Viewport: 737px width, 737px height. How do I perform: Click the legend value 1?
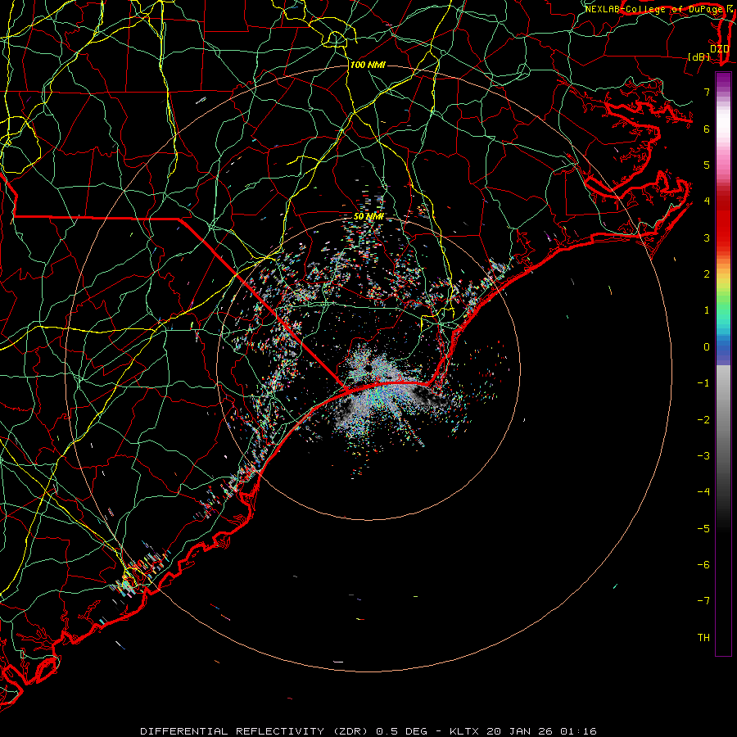coord(707,310)
